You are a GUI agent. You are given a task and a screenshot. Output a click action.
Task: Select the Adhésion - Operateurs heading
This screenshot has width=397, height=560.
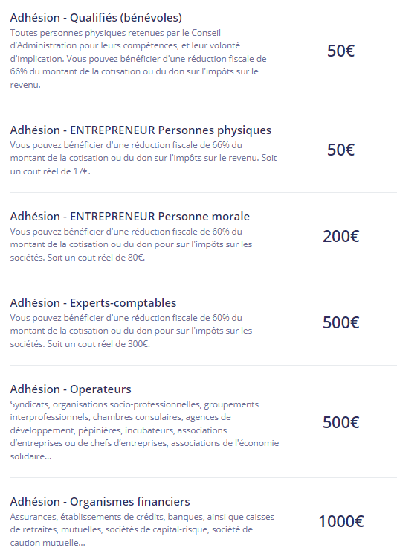(x=71, y=389)
